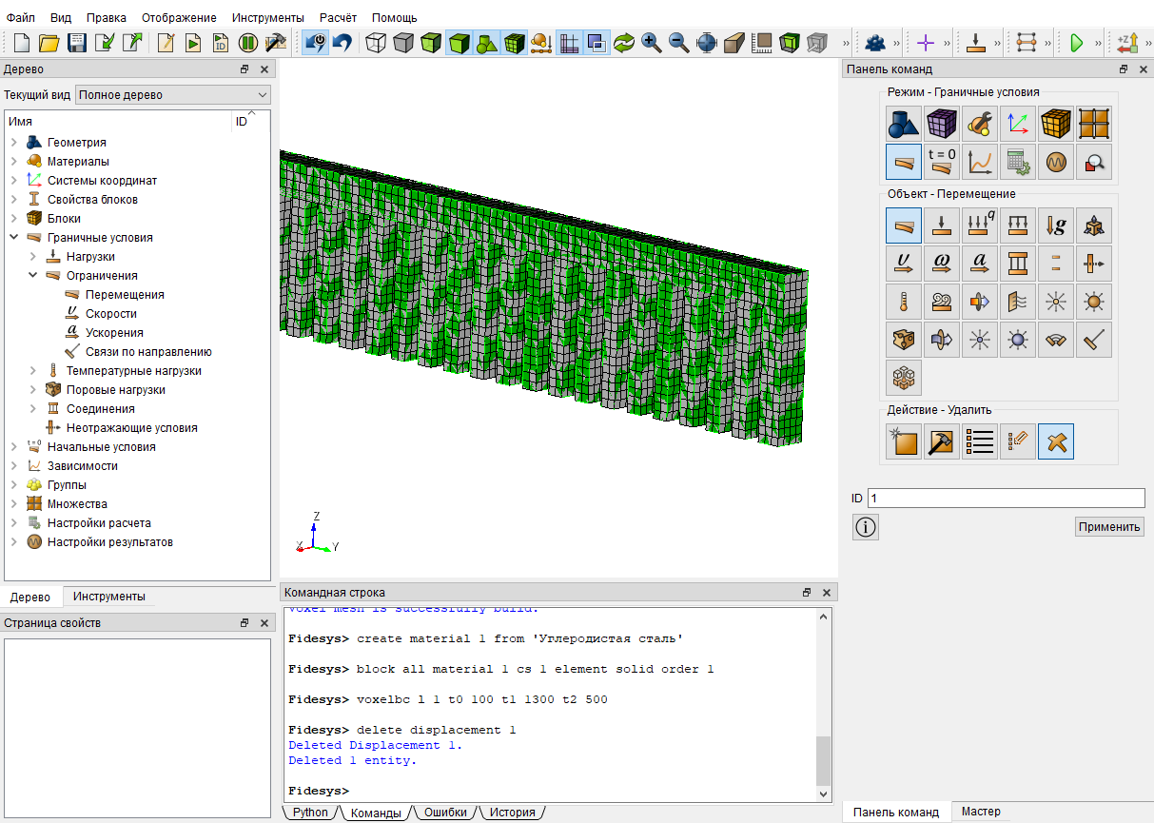The image size is (1154, 823).
Task: Select the purple Mesh mode cube icon
Action: [x=942, y=124]
